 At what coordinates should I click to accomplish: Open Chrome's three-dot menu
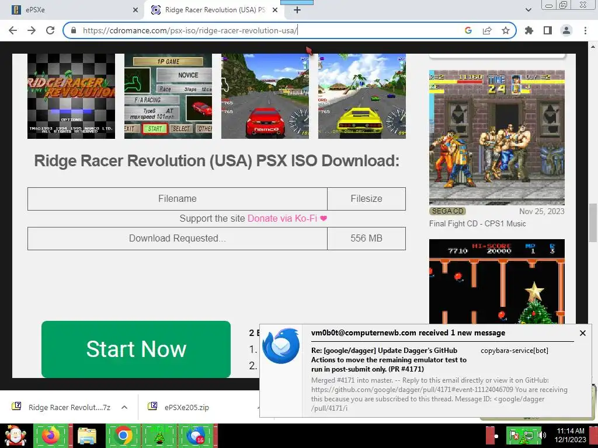(585, 30)
